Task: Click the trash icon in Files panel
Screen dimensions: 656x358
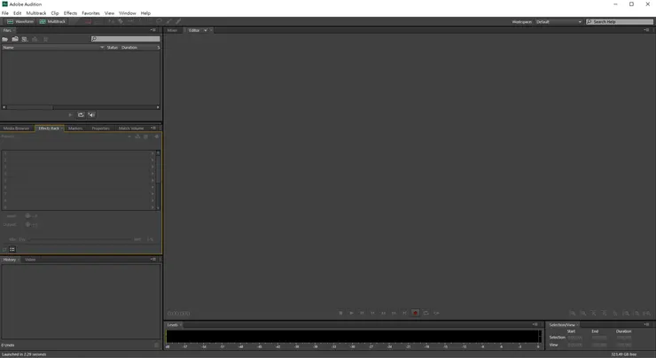Action: tap(45, 39)
